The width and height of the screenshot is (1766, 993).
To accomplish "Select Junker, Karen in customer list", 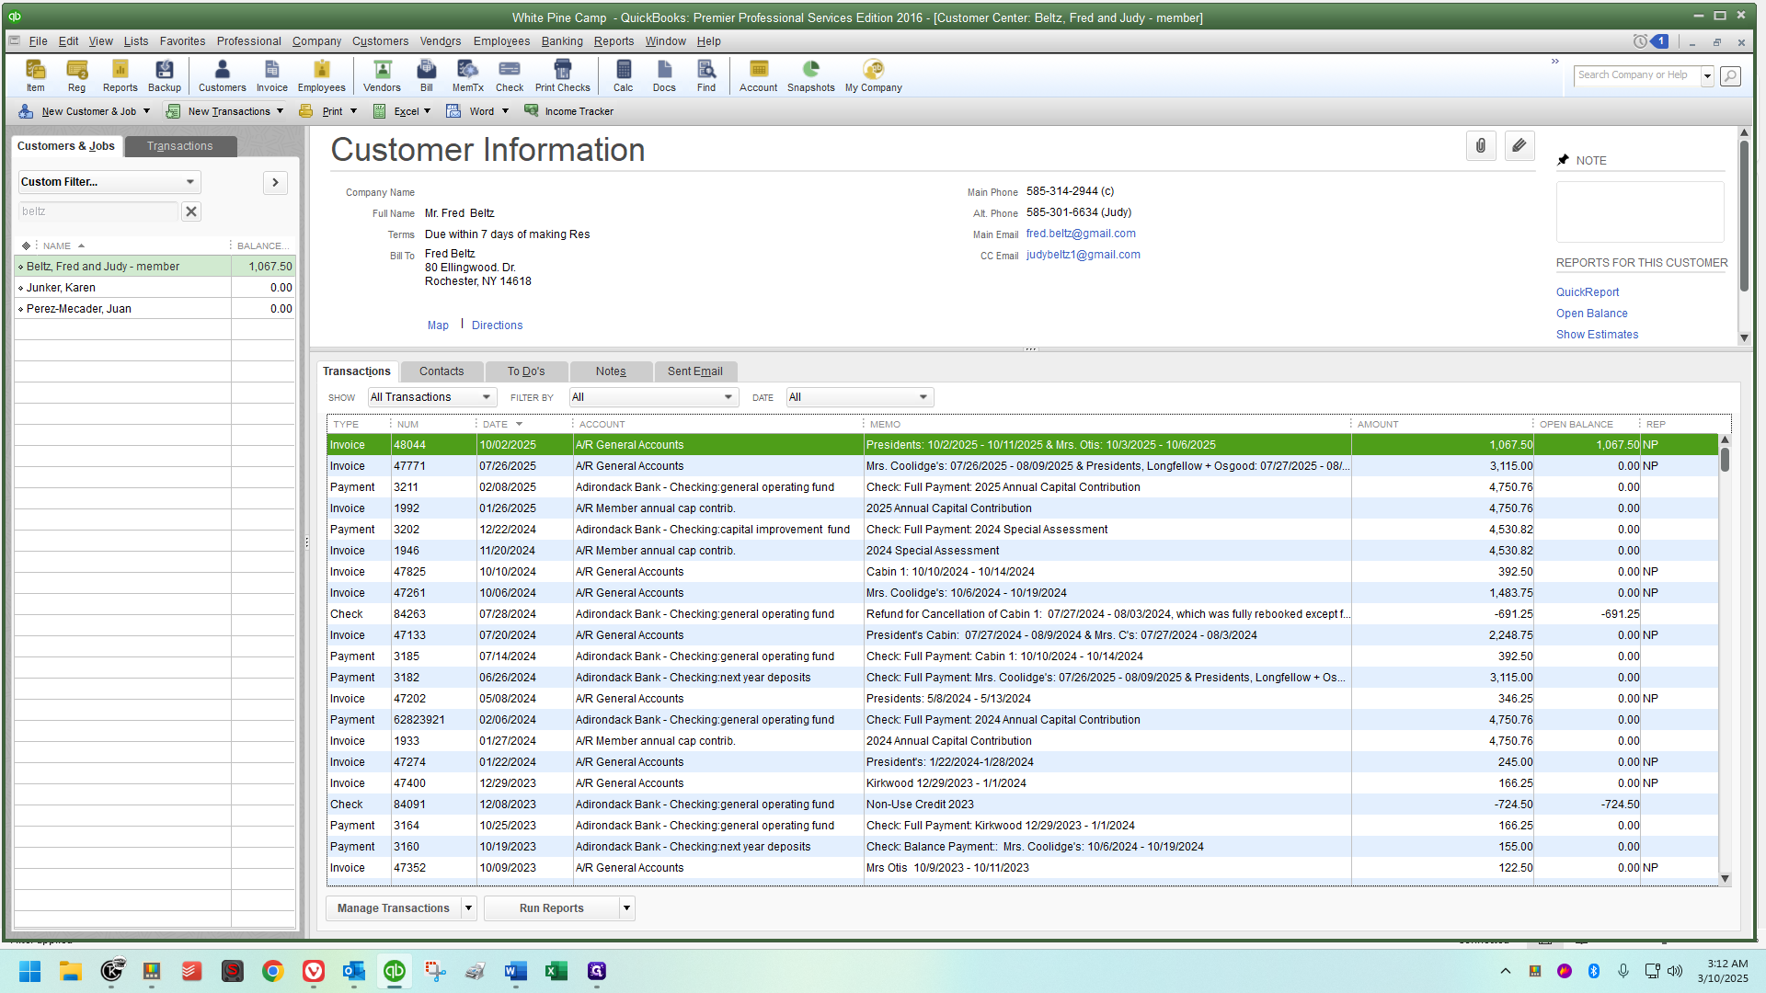I will tap(61, 288).
